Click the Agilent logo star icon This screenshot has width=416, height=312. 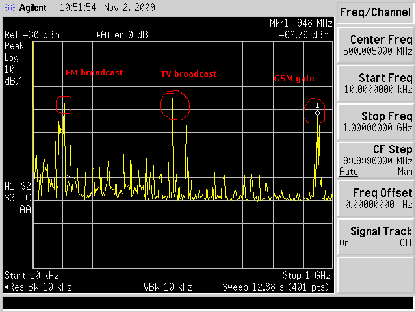(x=10, y=7)
